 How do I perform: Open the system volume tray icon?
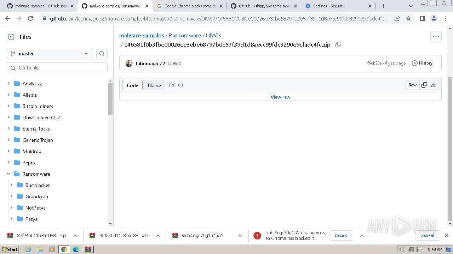402,249
